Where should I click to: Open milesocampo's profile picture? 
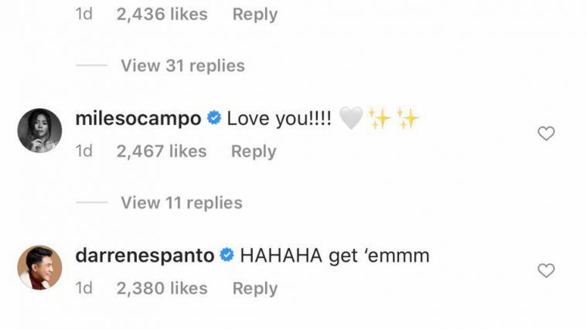point(39,131)
